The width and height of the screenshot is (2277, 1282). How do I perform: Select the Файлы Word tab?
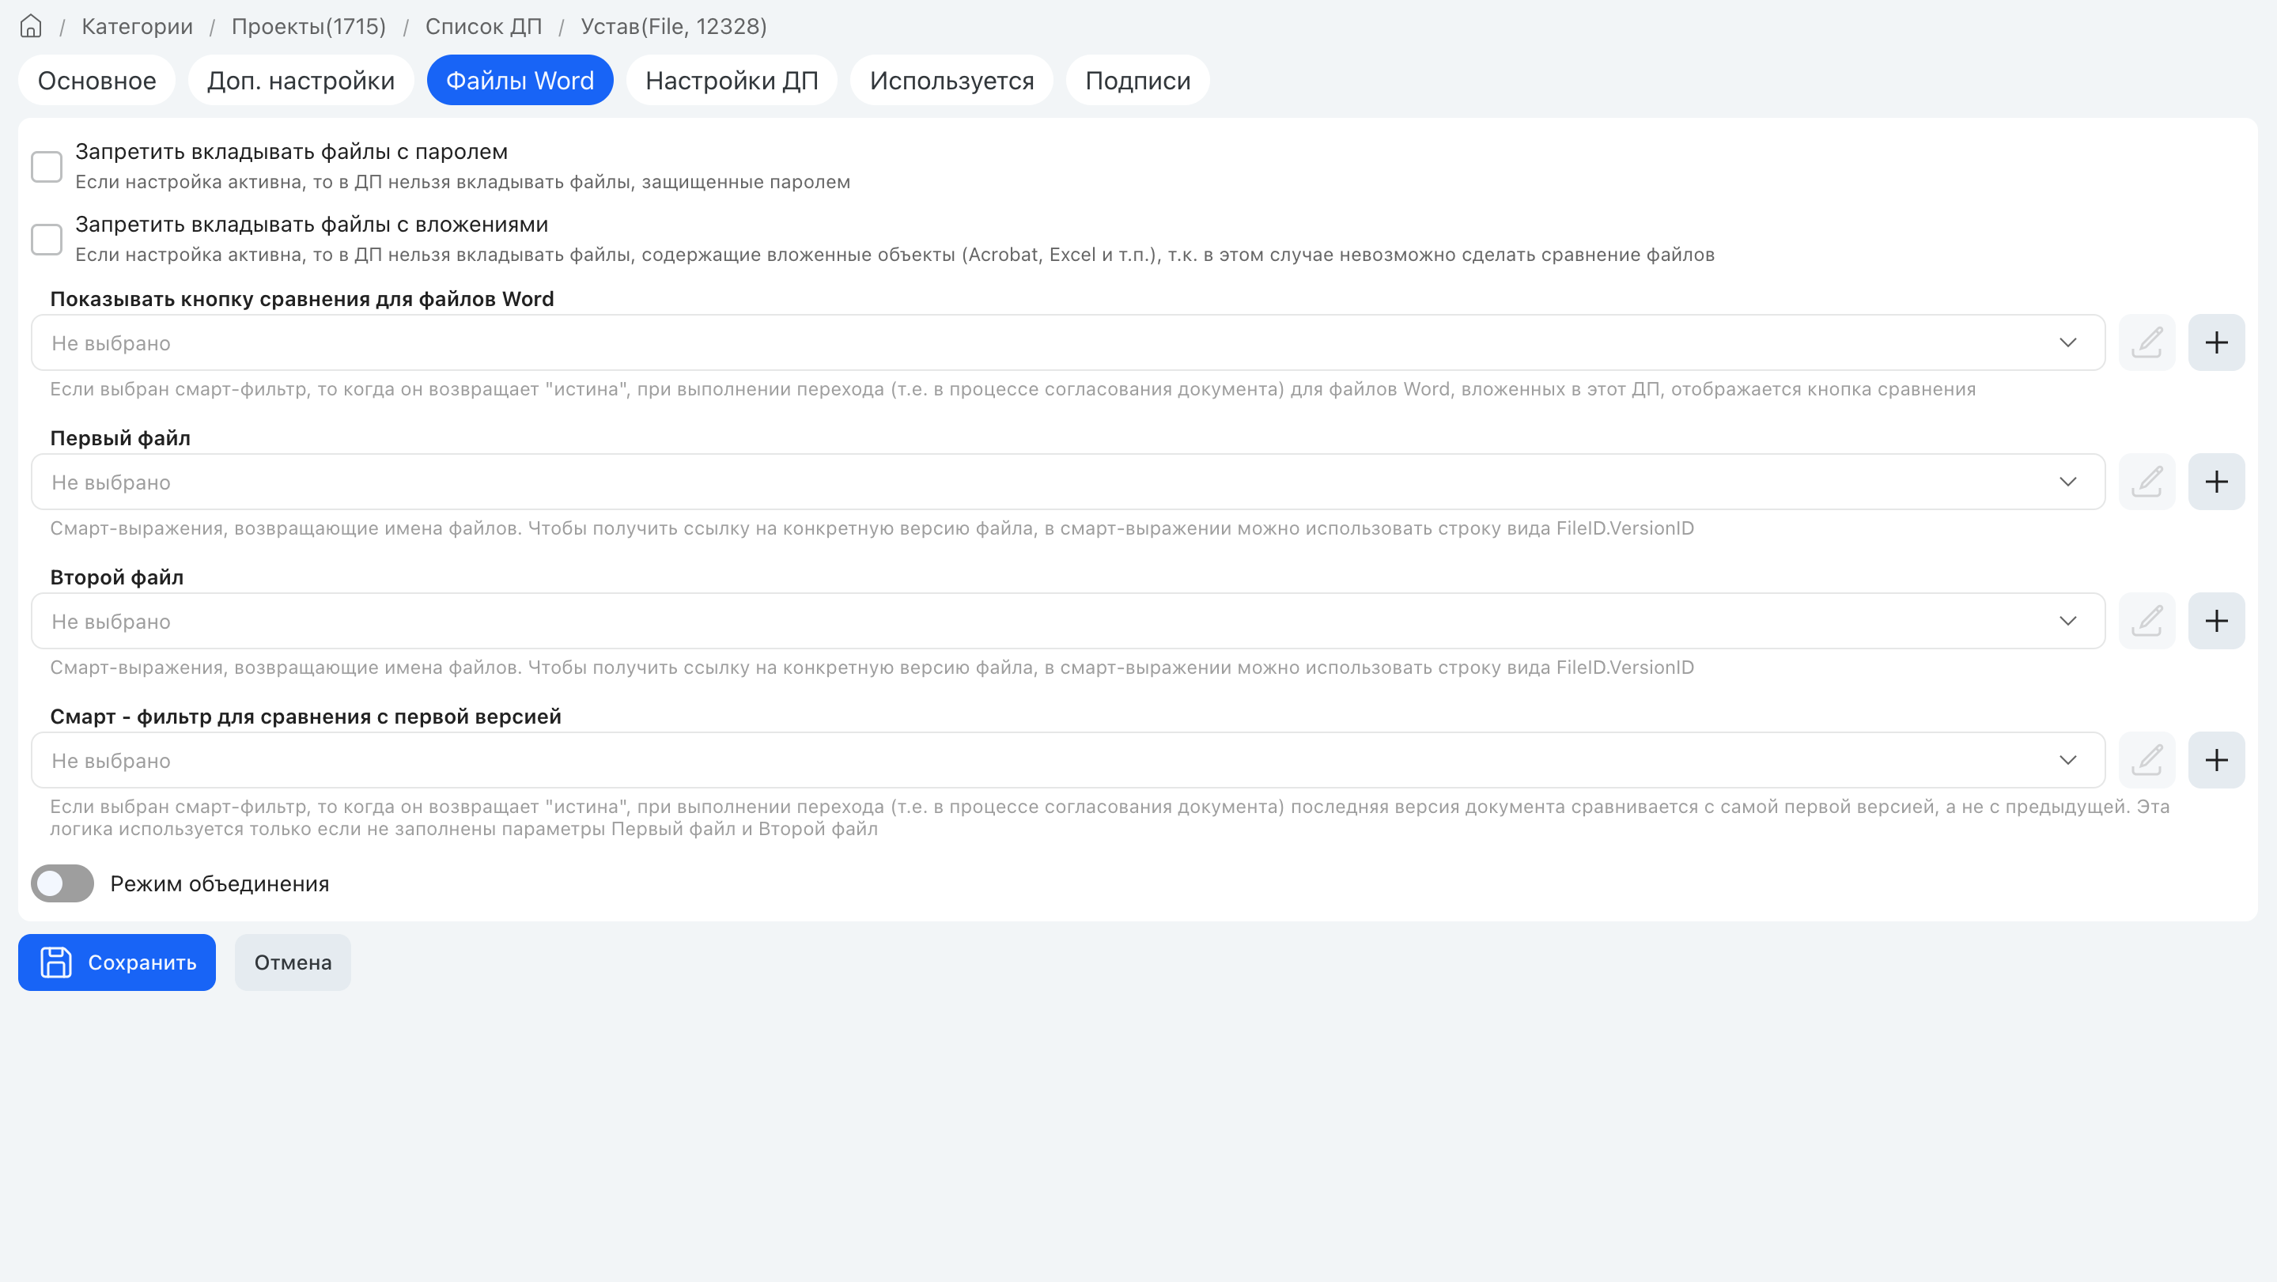pyautogui.click(x=520, y=81)
